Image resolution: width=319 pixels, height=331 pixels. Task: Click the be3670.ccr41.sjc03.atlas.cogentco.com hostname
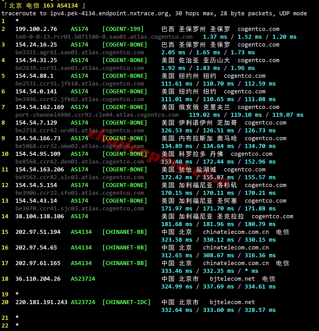80,208
